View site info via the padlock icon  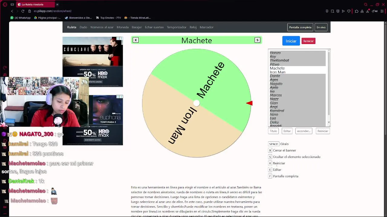pos(29,11)
